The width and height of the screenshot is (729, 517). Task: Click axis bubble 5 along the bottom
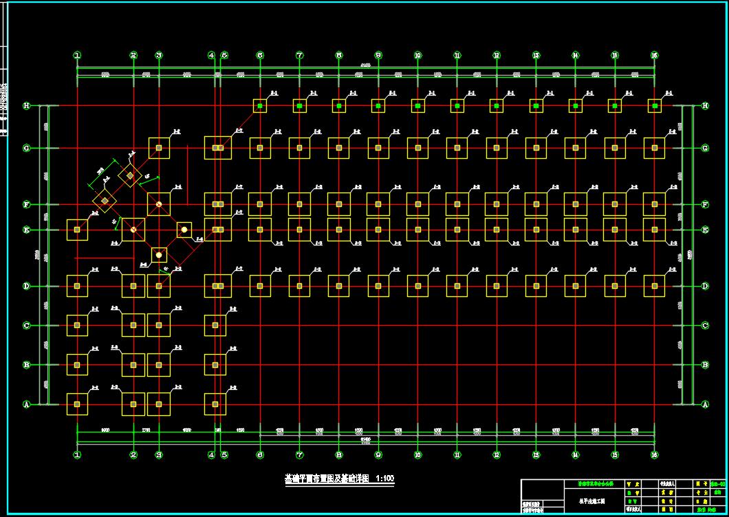point(224,454)
